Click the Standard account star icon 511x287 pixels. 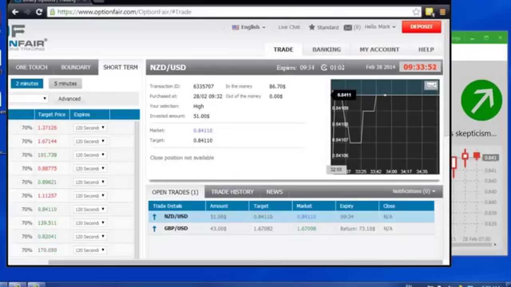tap(312, 27)
